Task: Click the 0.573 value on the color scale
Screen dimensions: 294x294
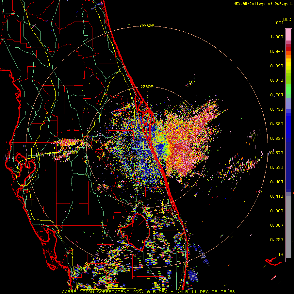Action: coord(277,153)
